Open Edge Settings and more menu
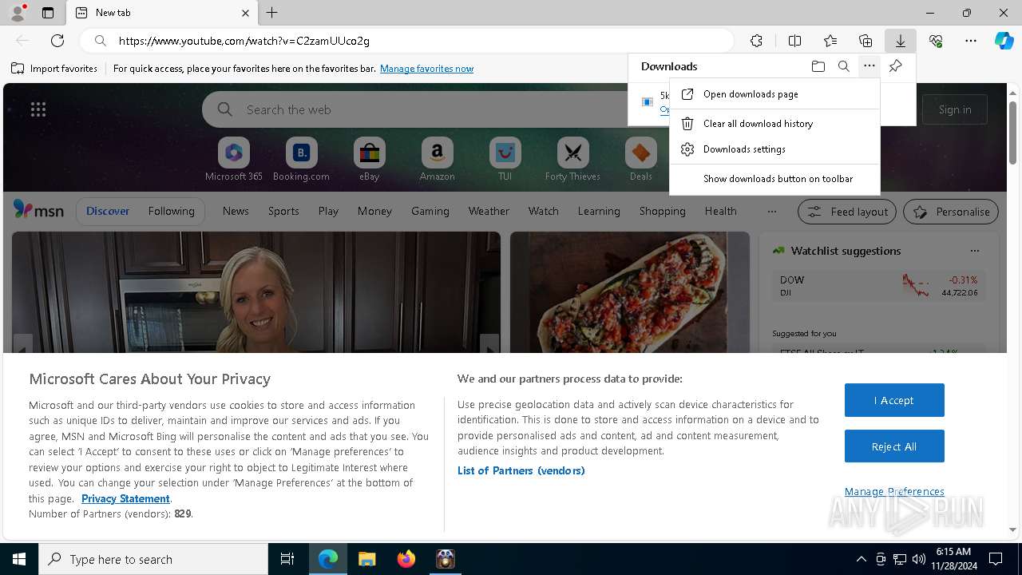The width and height of the screenshot is (1022, 575). pos(971,41)
